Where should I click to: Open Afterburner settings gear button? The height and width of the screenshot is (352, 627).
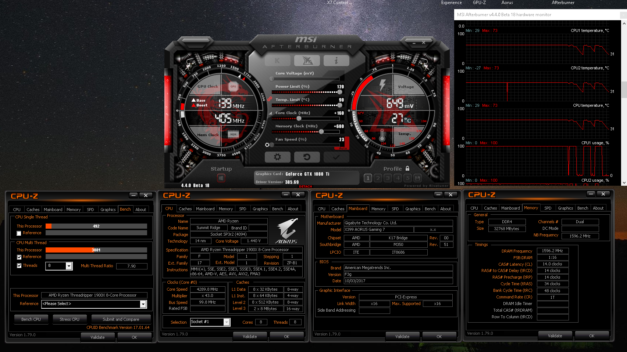[x=277, y=157]
